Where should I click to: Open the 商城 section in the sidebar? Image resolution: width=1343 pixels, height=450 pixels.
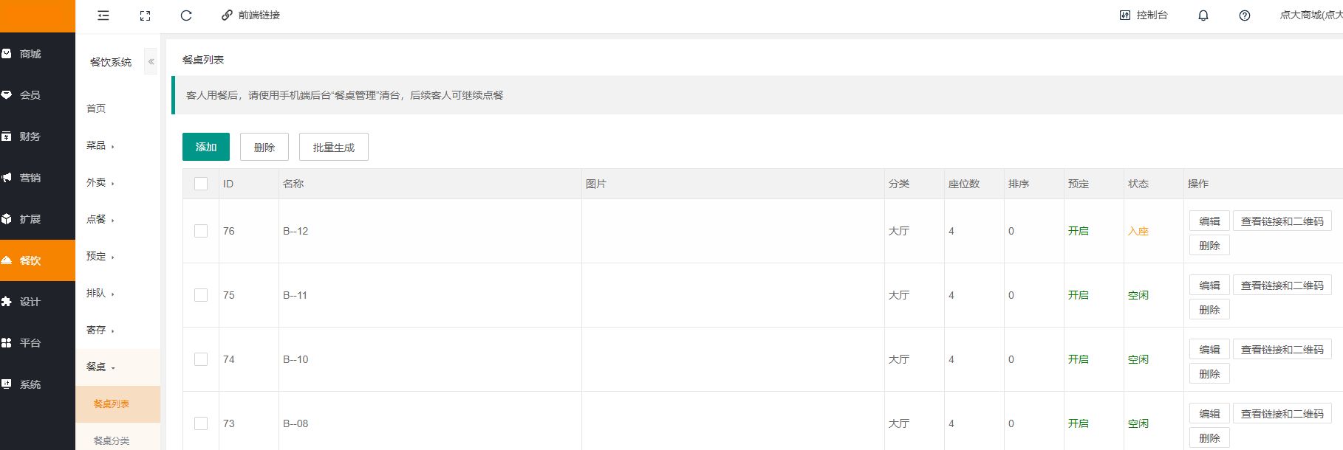click(x=30, y=54)
